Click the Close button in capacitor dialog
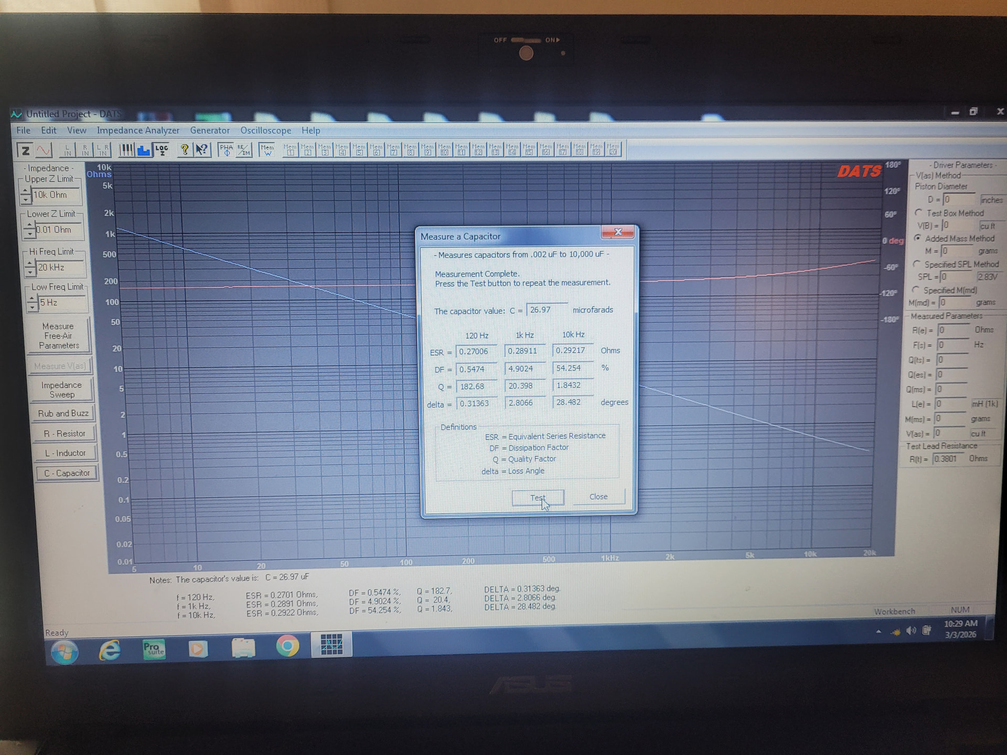1007x755 pixels. pyautogui.click(x=598, y=497)
